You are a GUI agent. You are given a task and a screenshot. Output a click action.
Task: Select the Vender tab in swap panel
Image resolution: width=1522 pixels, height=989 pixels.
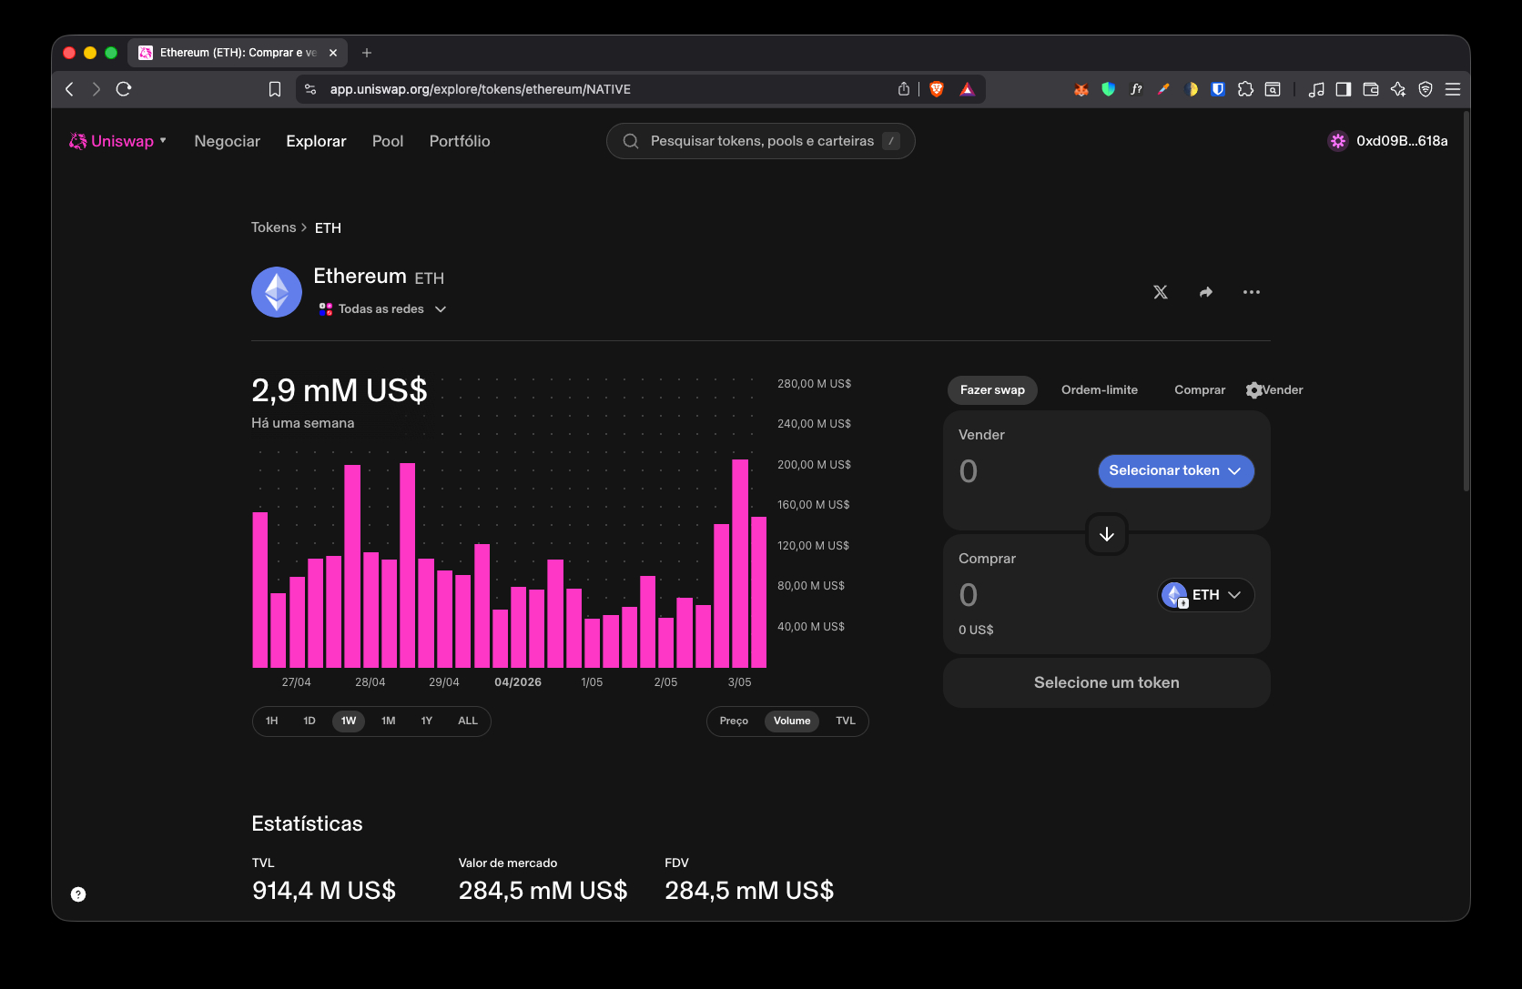[x=1283, y=390]
